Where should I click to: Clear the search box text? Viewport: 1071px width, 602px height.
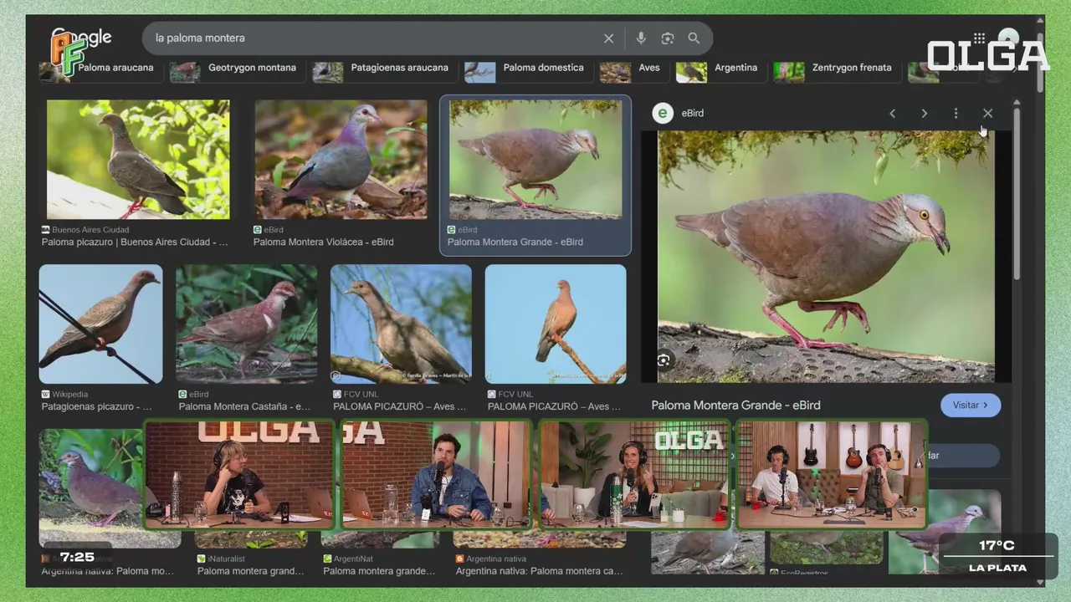point(608,38)
